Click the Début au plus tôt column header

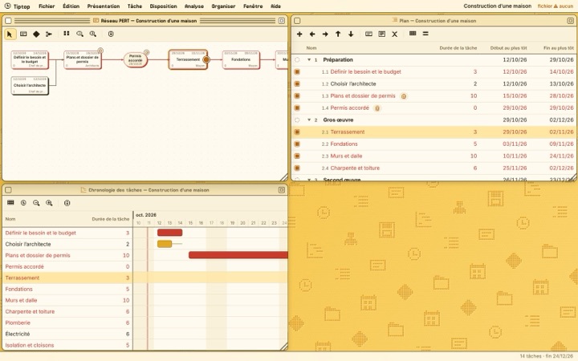pyautogui.click(x=508, y=48)
